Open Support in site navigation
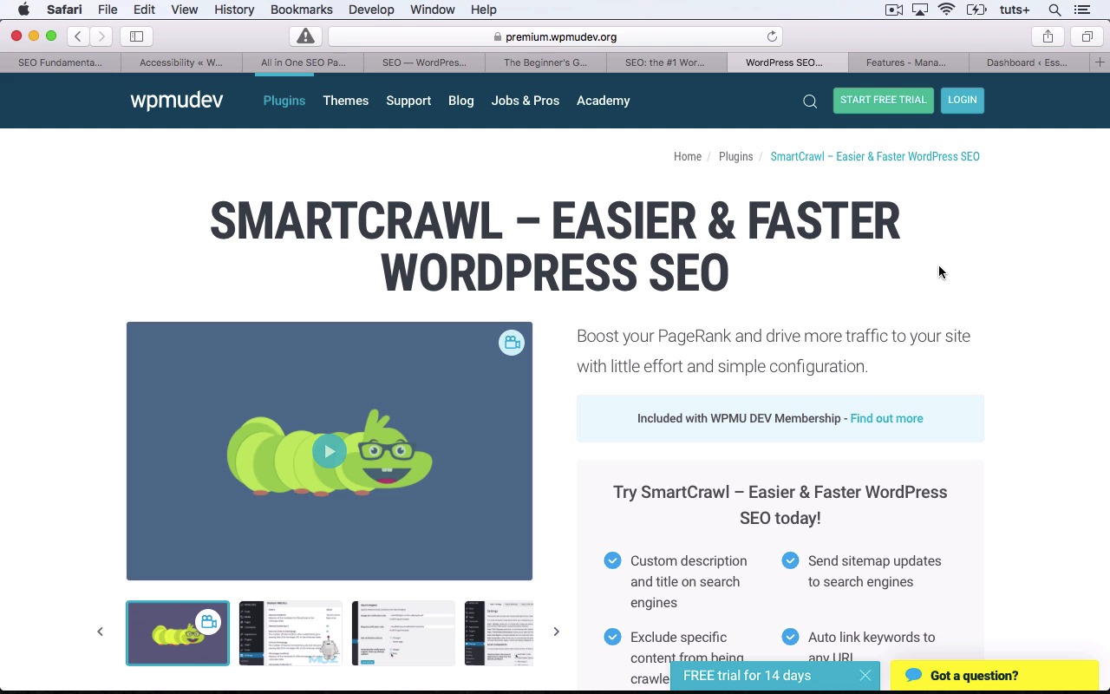Viewport: 1110px width, 694px height. (x=408, y=101)
